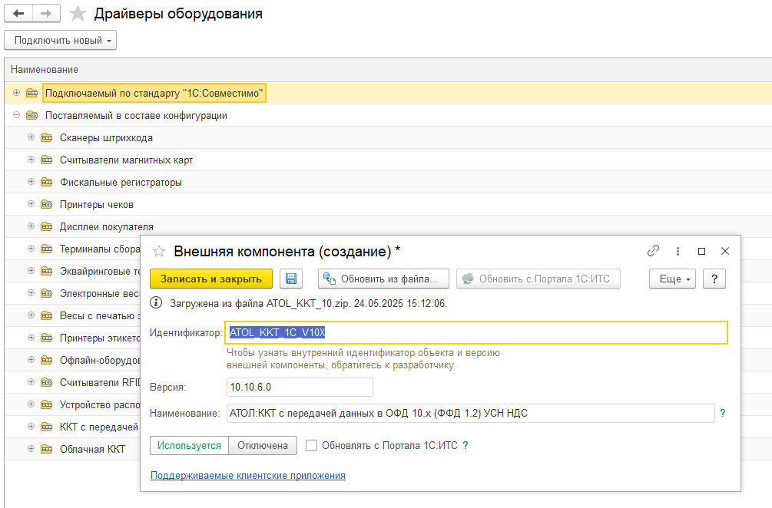Switch state to Отключена
This screenshot has width=772, height=508.
click(262, 445)
